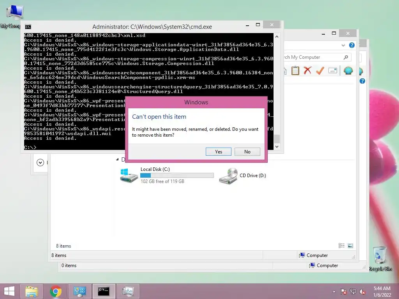Collapse the Explorer ribbon chevron
This screenshot has height=299, width=399.
pyautogui.click(x=343, y=45)
